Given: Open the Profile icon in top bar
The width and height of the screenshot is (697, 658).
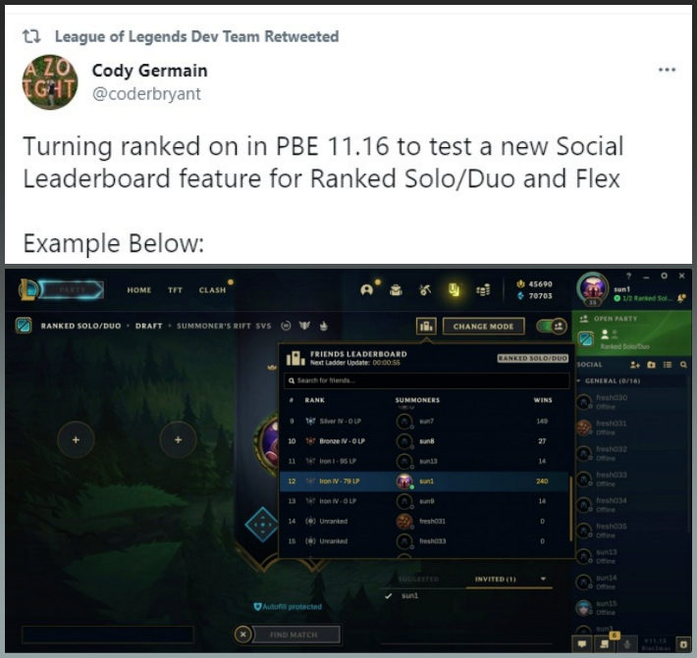Looking at the screenshot, I should coord(367,290).
